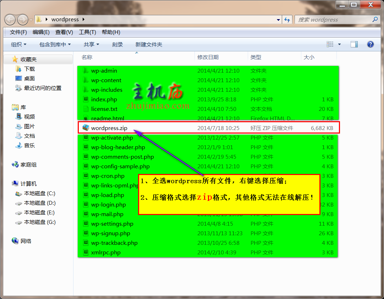
Task: Open help with the question mark icon
Action: (x=370, y=44)
